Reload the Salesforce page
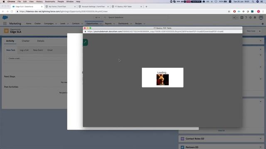Viewport: 266px width, 149px height. click(12, 12)
